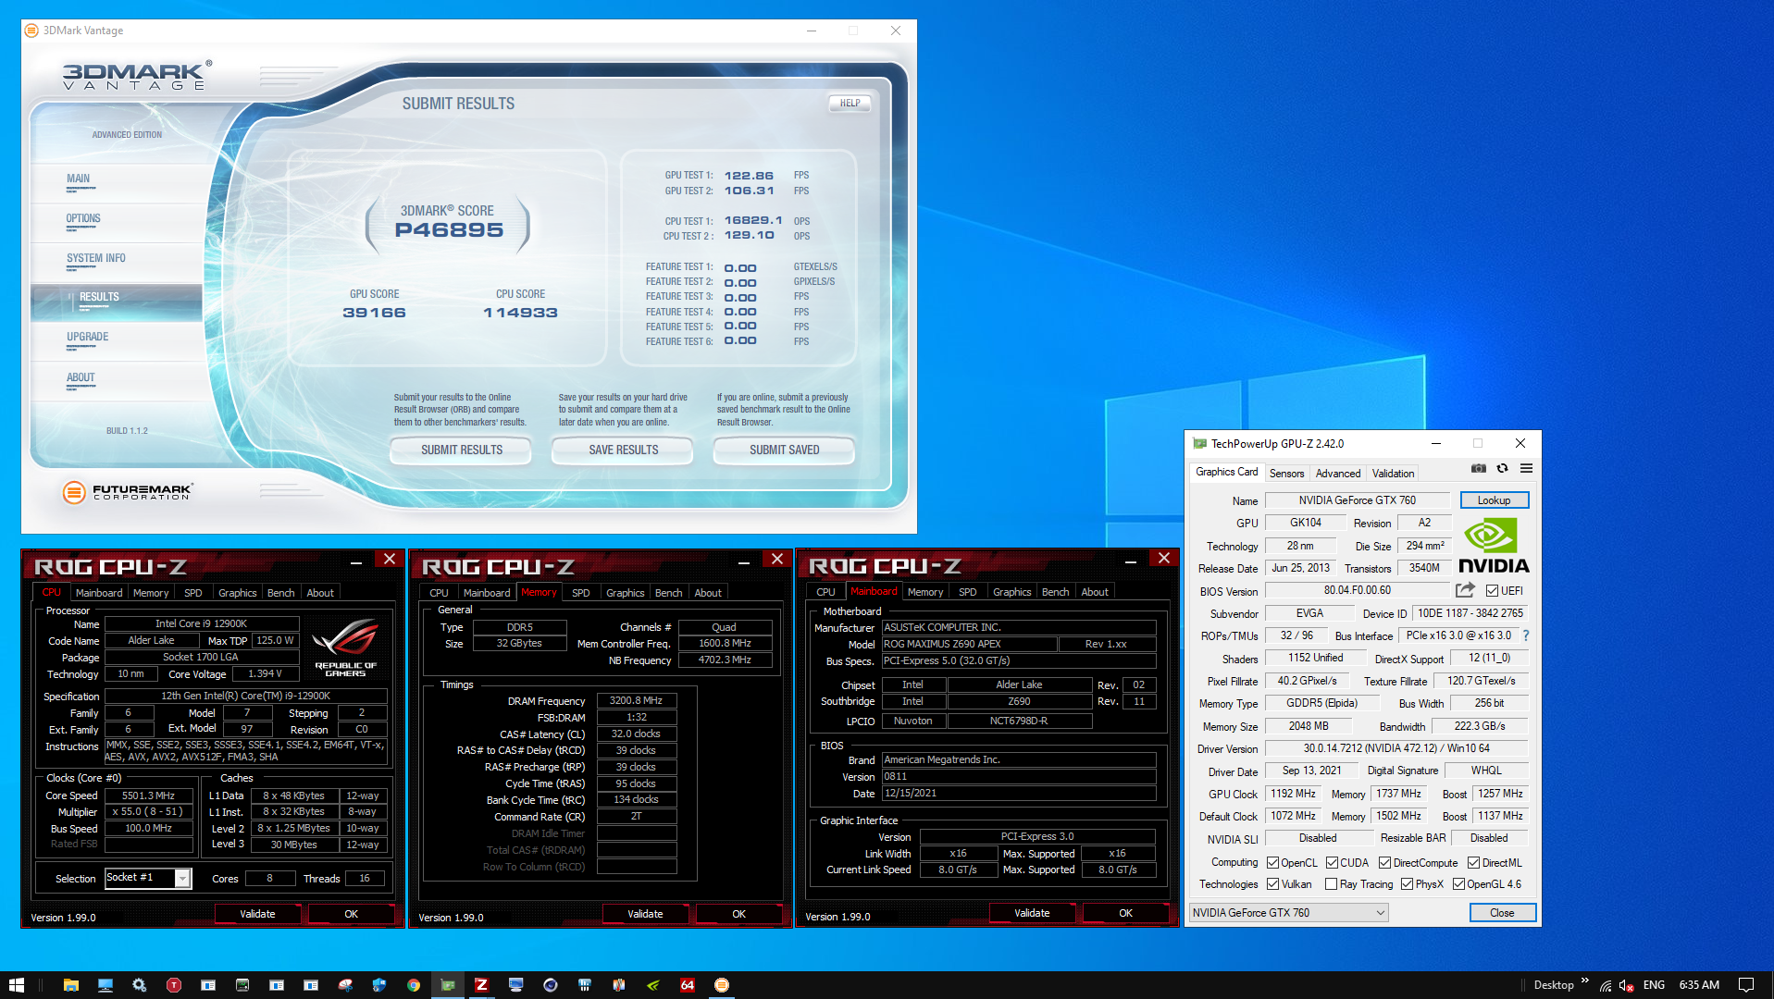Click the BIOS export share icon in GPU-Z
Image resolution: width=1774 pixels, height=999 pixels.
(x=1465, y=590)
